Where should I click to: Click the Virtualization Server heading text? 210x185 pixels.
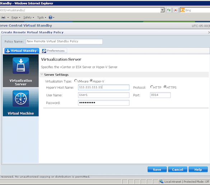pyautogui.click(x=61, y=59)
